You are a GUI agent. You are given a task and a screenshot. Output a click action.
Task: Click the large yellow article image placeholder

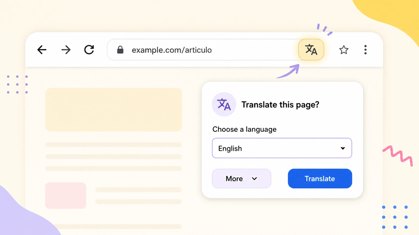coord(114,110)
